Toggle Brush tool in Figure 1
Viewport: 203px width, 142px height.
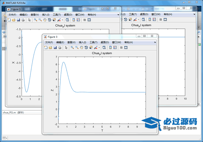[59, 20]
